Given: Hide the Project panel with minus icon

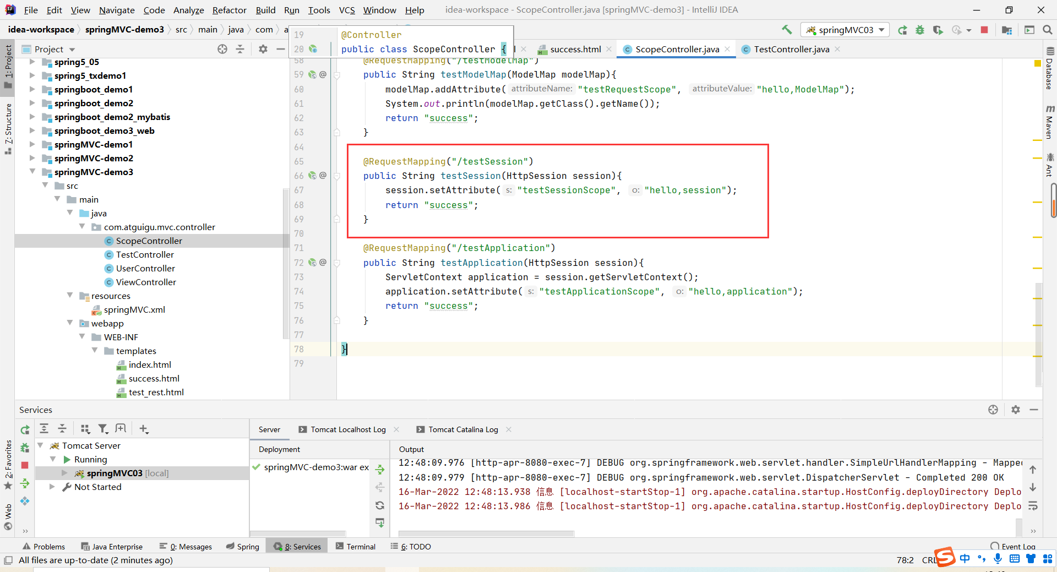Looking at the screenshot, I should click(x=280, y=49).
